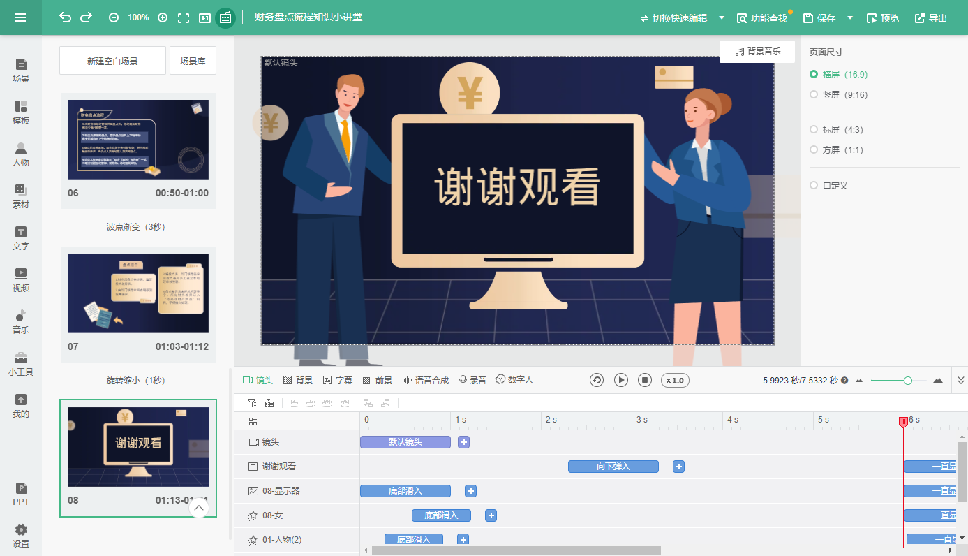Redo the last undone action

86,17
